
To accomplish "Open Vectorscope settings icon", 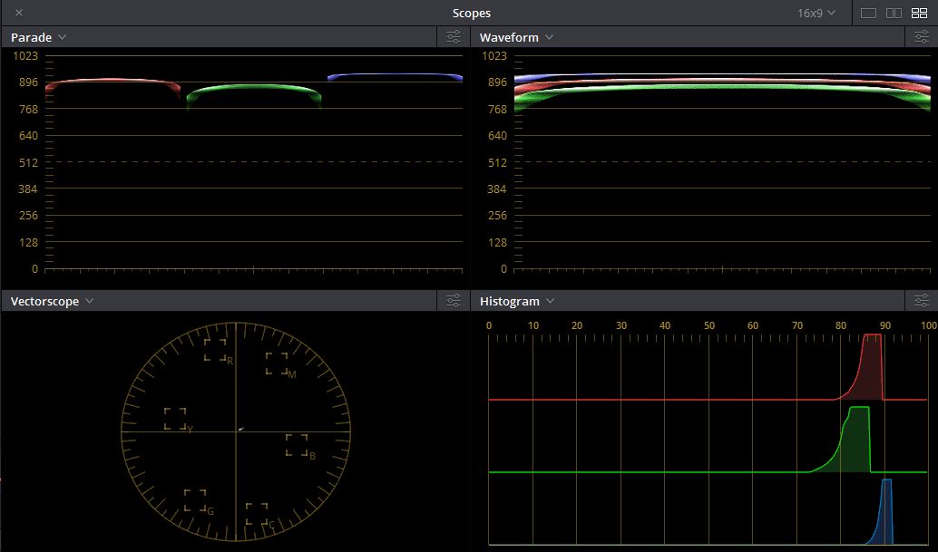I will (x=454, y=301).
